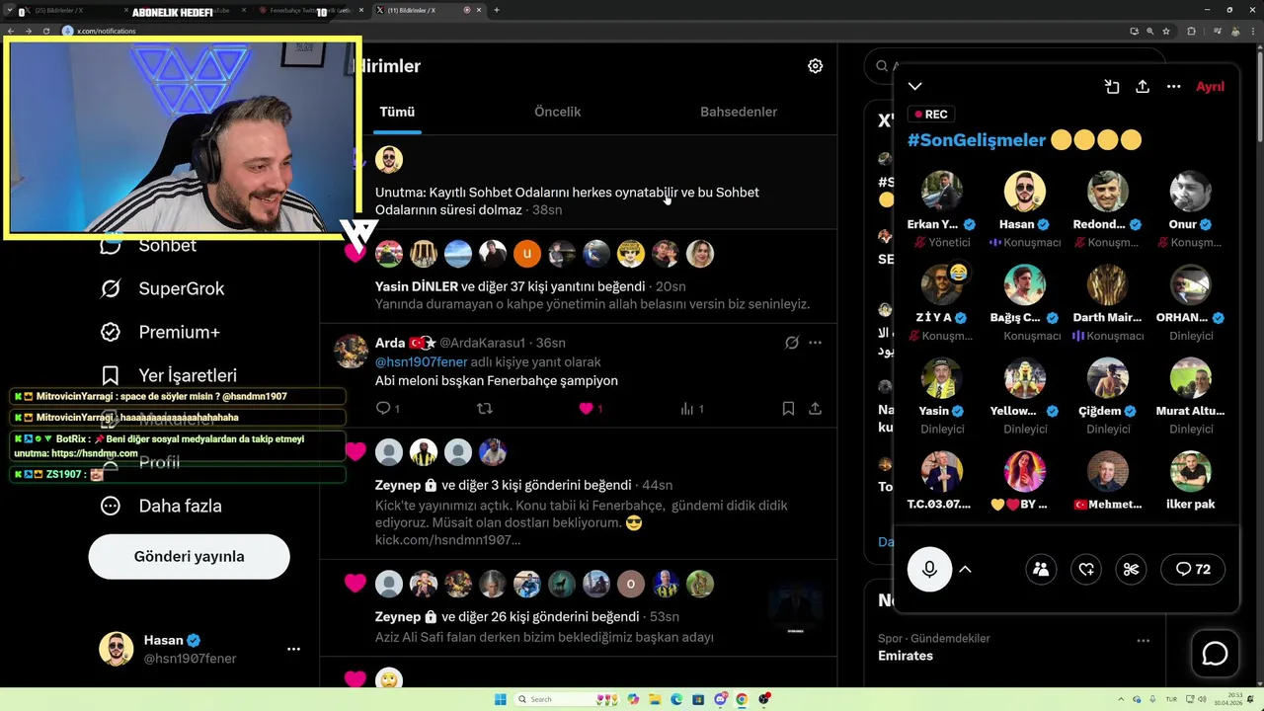Open Space comments showing 72

(x=1193, y=569)
